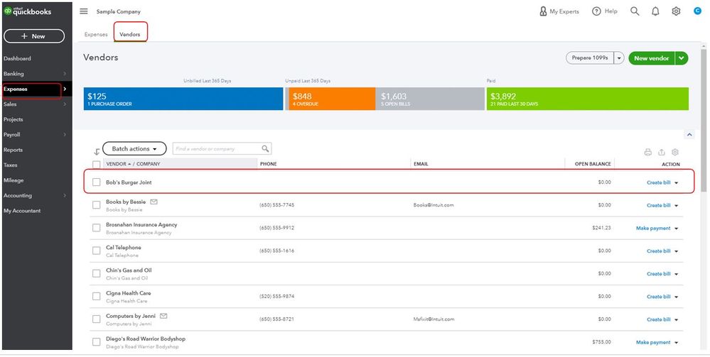Click the vendor search magnifier icon
Screen dimensions: 710x357
[265, 148]
